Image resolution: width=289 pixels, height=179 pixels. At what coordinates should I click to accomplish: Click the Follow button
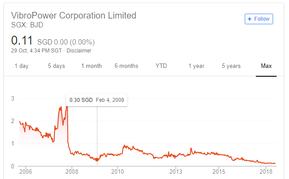coord(259,19)
